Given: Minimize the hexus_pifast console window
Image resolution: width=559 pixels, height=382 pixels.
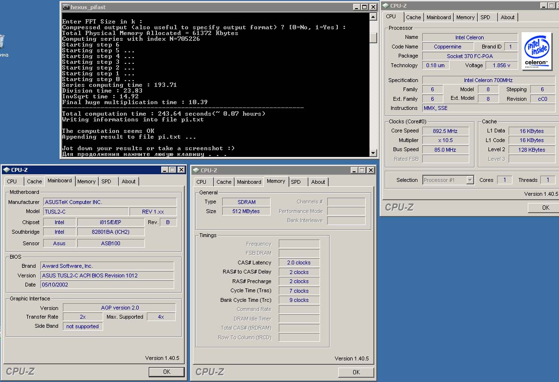Looking at the screenshot, I should click(357, 7).
